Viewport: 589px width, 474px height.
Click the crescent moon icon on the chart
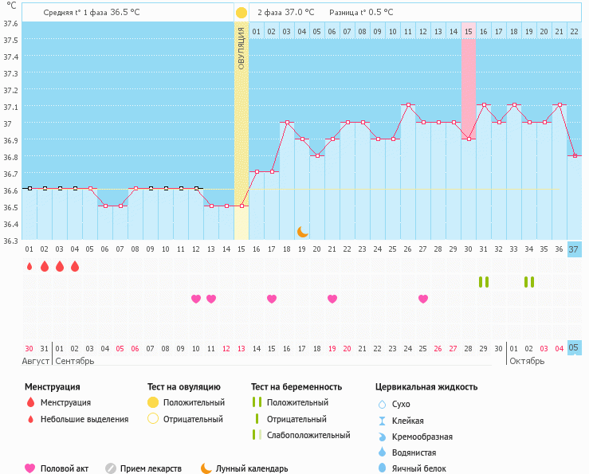click(x=302, y=231)
